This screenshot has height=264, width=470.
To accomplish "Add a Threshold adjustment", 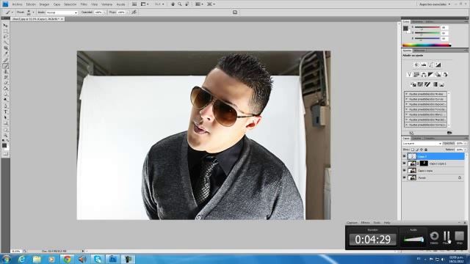I will [x=427, y=84].
